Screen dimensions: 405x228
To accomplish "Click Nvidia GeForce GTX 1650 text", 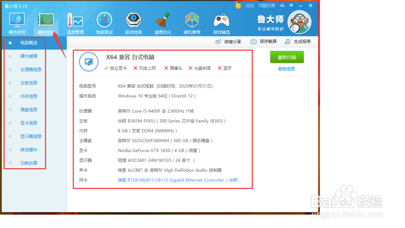I will pyautogui.click(x=159, y=151).
